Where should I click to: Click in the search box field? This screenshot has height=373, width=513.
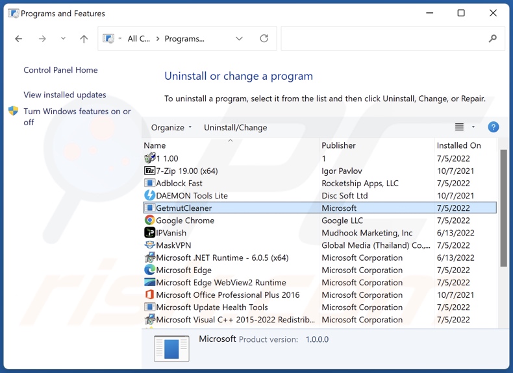coord(393,38)
